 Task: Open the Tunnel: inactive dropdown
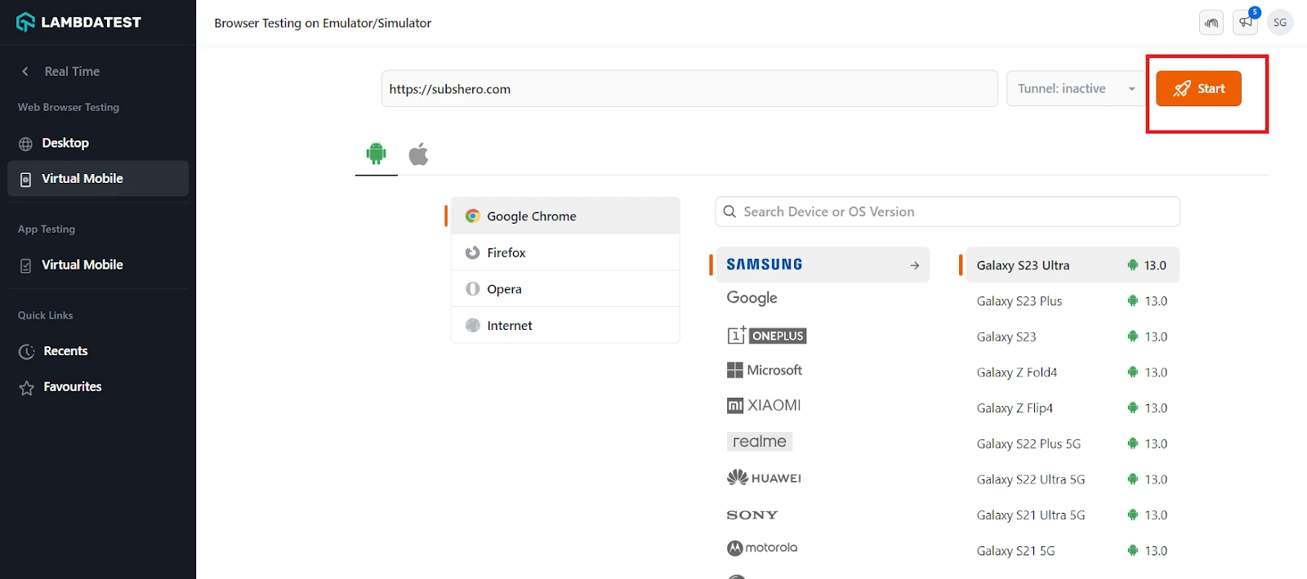pyautogui.click(x=1076, y=88)
